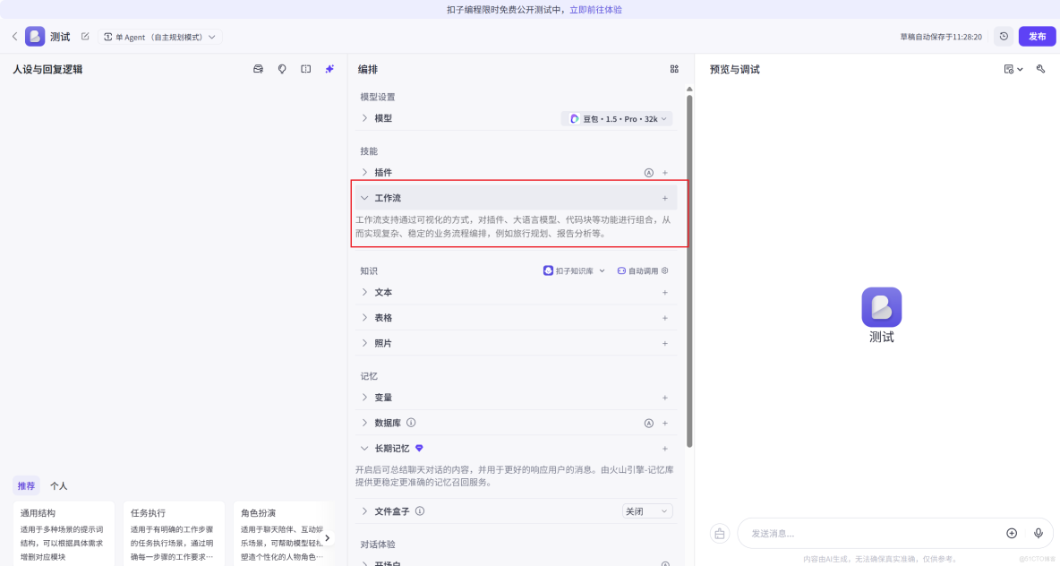Open the debug wrench icon in 预览与调试 panel

[1039, 68]
